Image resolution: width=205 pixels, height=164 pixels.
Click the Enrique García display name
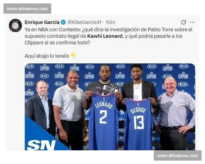[42, 22]
